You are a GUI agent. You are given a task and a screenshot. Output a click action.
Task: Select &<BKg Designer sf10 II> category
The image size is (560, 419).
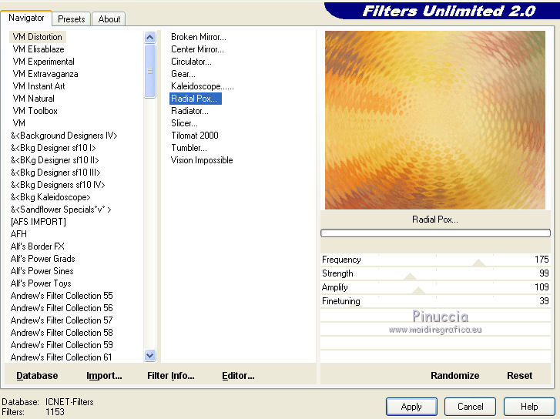point(55,160)
